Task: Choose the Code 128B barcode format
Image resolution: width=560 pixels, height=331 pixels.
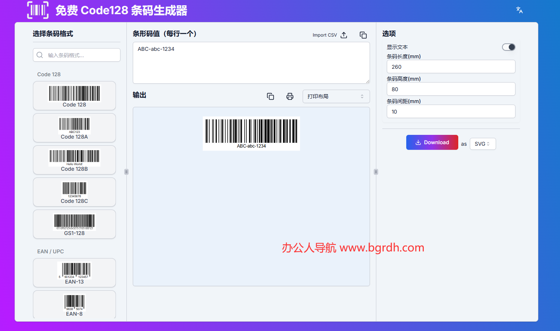Action: point(74,160)
